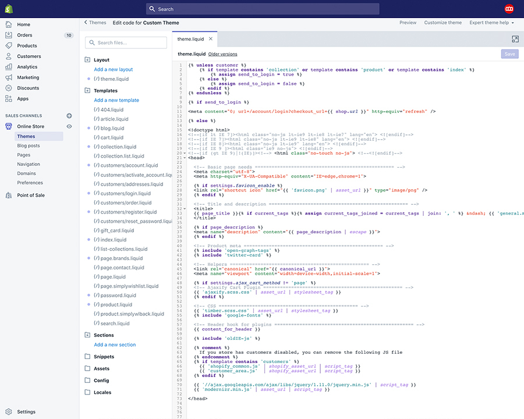
Task: Collapse the Layout folder
Action: point(88,60)
